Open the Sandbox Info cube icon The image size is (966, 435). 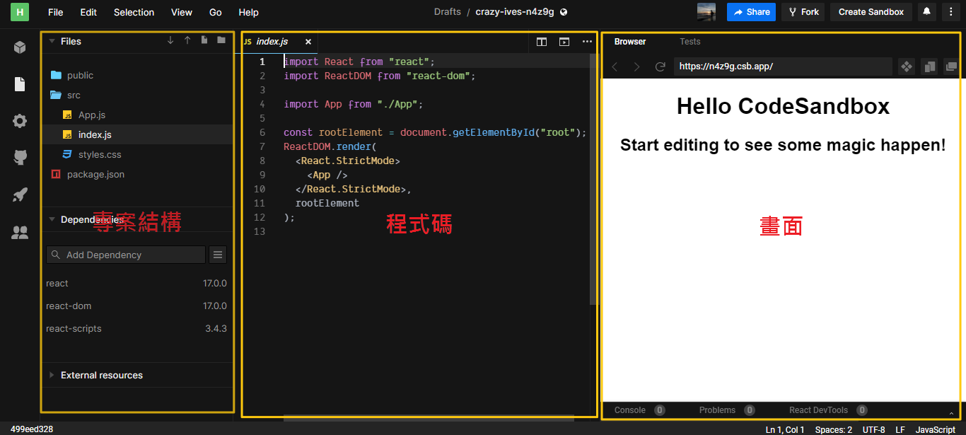tap(20, 47)
